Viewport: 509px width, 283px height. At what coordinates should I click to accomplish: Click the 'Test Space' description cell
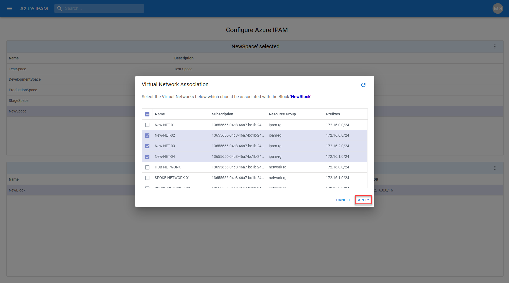click(x=183, y=69)
